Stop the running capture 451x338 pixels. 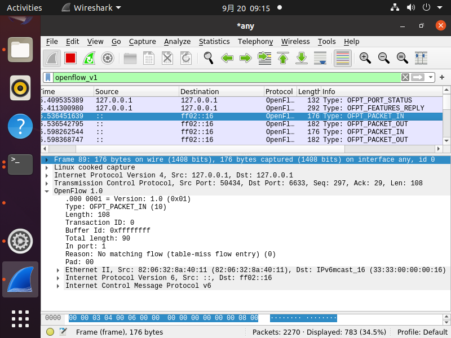(x=70, y=59)
